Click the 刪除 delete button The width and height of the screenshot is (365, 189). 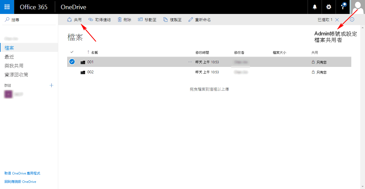point(124,20)
